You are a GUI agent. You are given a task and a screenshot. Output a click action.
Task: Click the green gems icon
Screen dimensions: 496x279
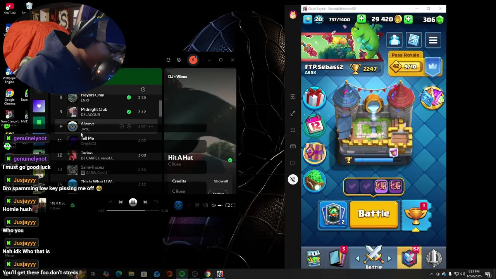click(440, 19)
